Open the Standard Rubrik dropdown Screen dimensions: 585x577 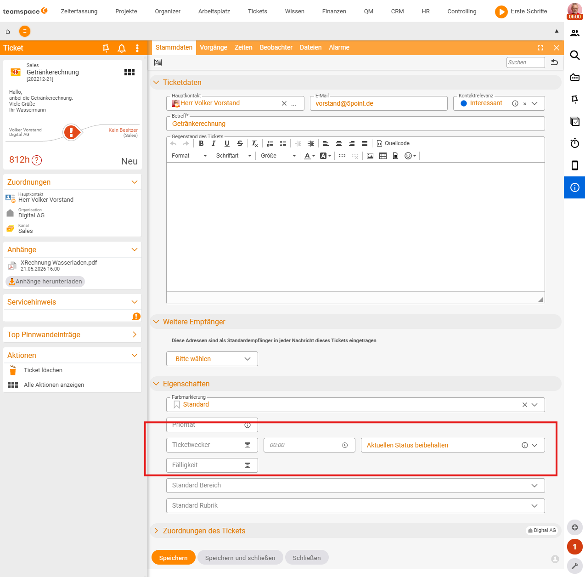point(355,506)
